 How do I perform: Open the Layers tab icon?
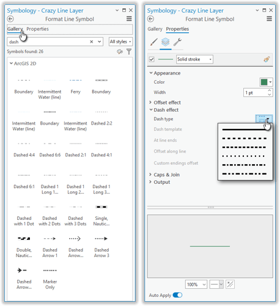point(166,42)
